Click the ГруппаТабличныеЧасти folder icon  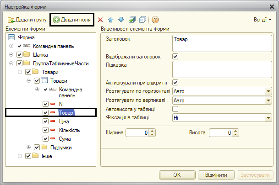(27, 63)
